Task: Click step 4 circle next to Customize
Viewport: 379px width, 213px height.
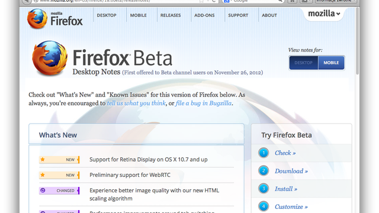Action: click(264, 206)
